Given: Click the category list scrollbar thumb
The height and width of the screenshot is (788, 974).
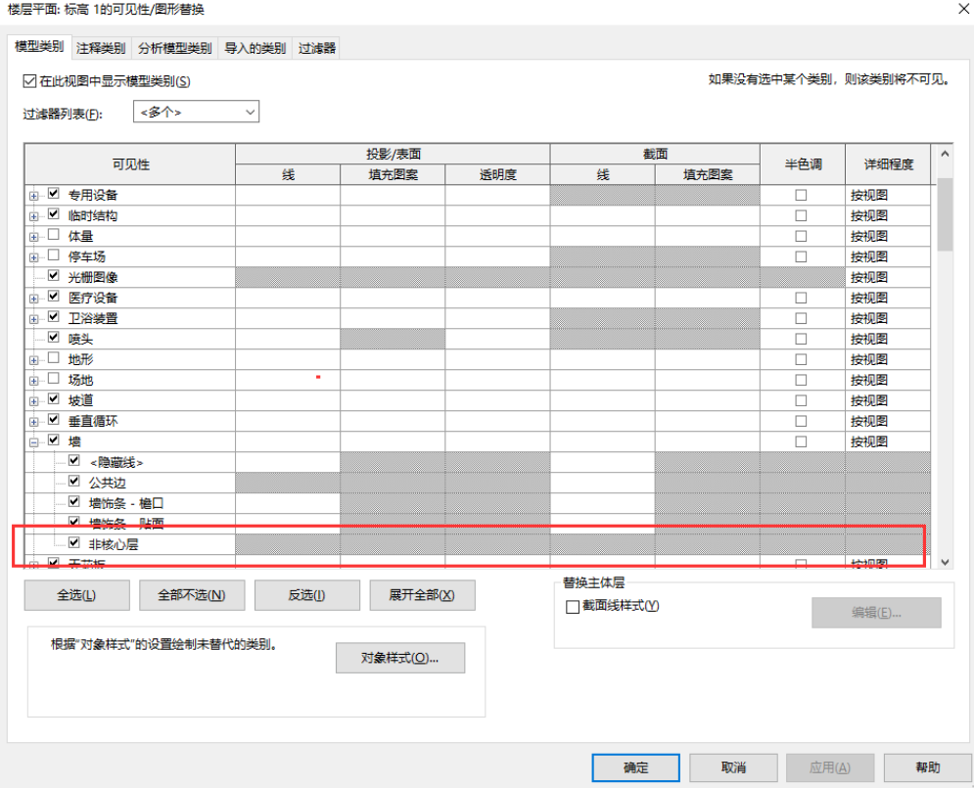Looking at the screenshot, I should (x=945, y=214).
